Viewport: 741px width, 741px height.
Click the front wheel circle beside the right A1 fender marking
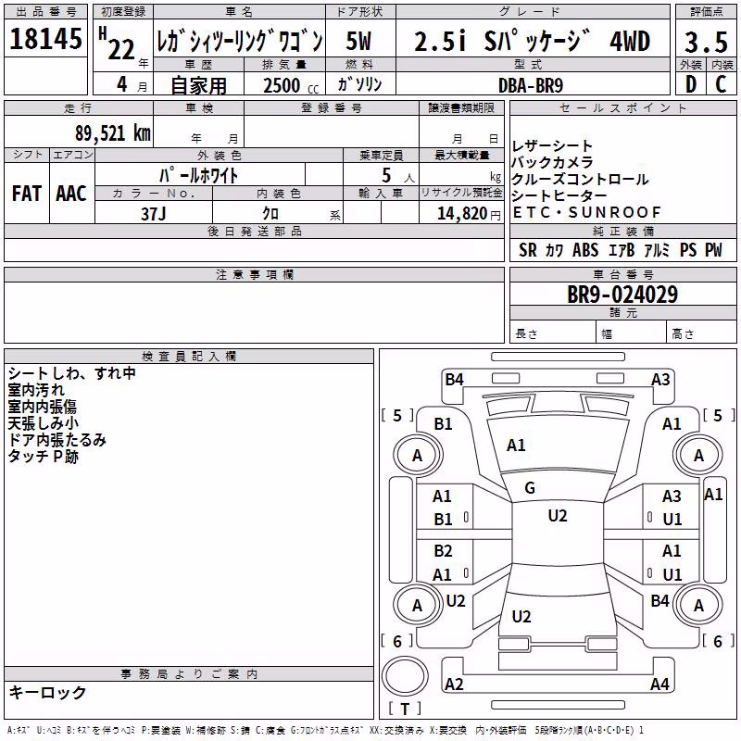pyautogui.click(x=698, y=455)
